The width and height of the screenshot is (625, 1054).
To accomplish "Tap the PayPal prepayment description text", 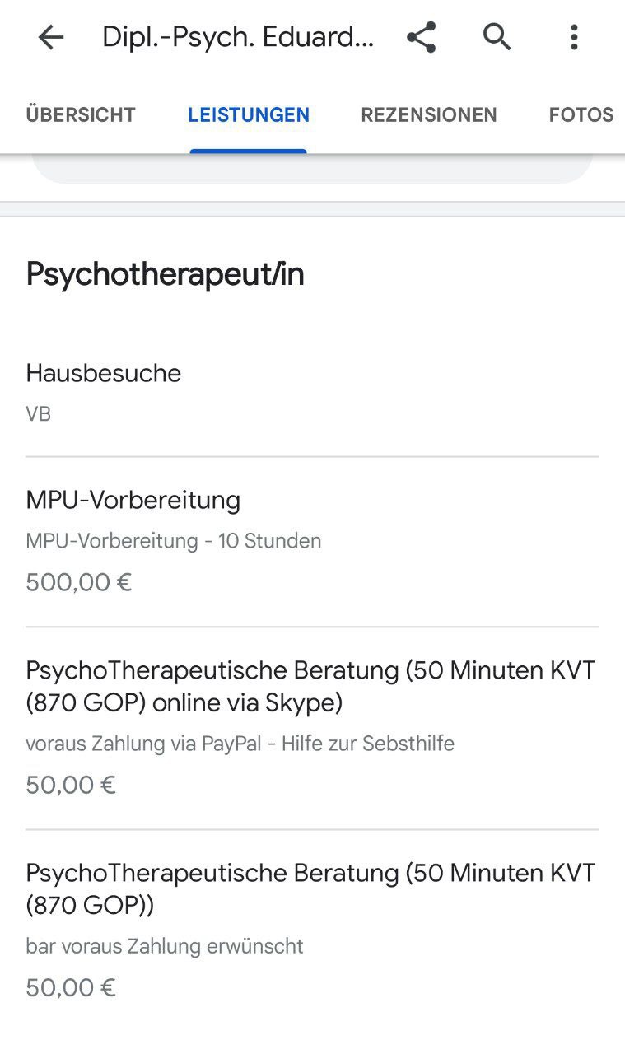I will click(240, 744).
